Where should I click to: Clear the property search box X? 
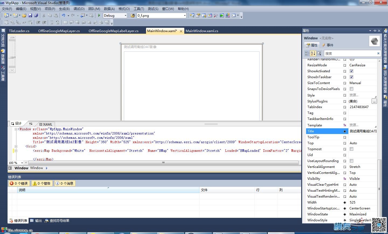click(378, 53)
